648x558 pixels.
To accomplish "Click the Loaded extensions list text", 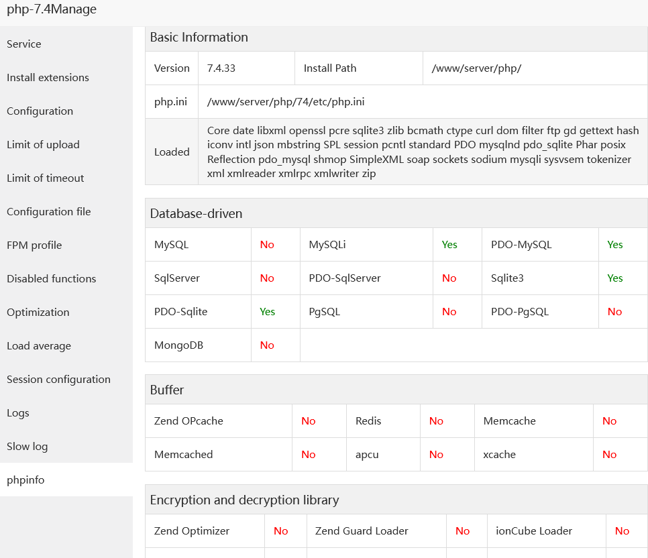I will pos(423,152).
